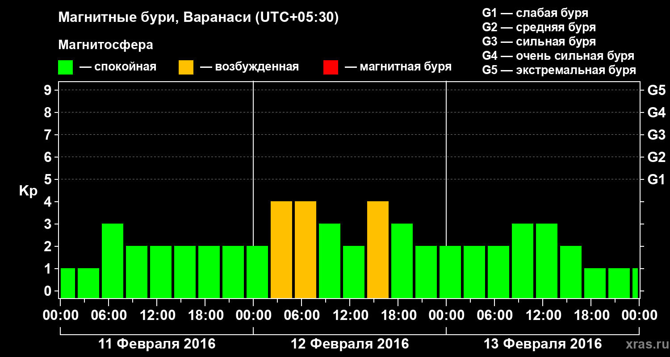
Task: Click the green Kp 3 bar above 18:00, 12 February
Action: pos(402,261)
